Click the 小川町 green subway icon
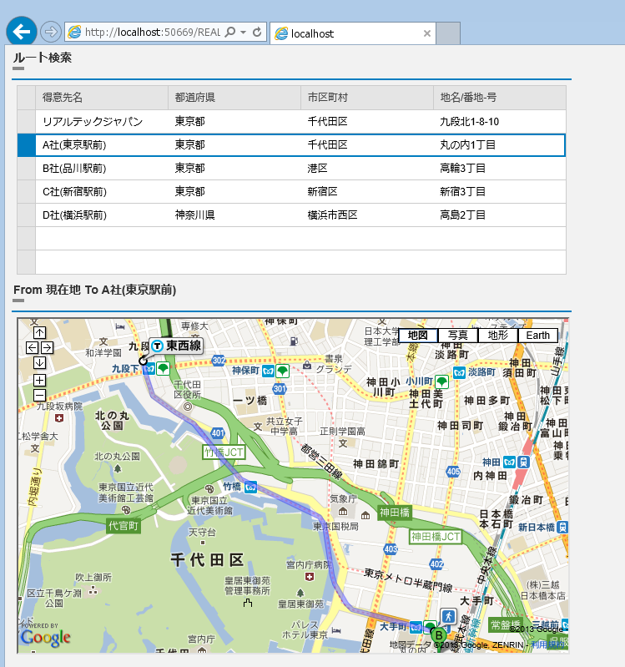The width and height of the screenshot is (625, 667). (x=441, y=382)
